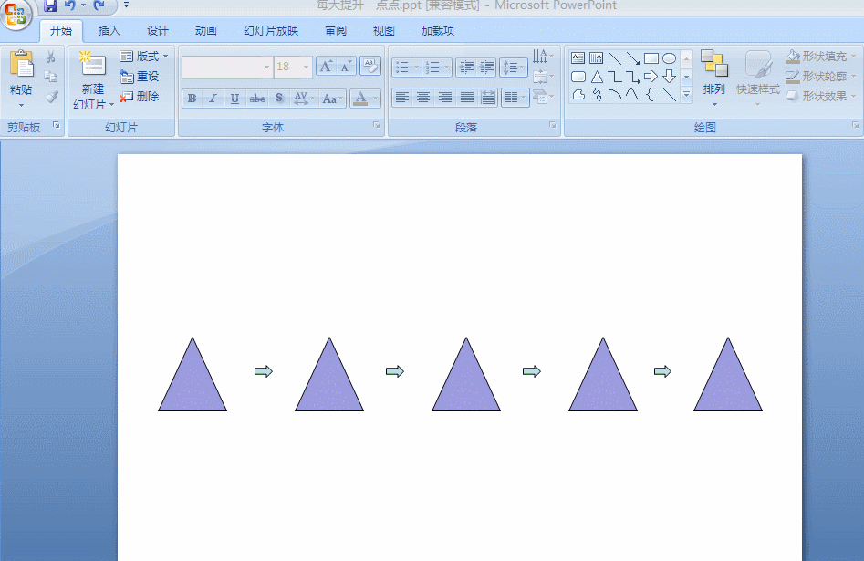The image size is (864, 561).
Task: Click the text direction icon
Action: (x=542, y=57)
